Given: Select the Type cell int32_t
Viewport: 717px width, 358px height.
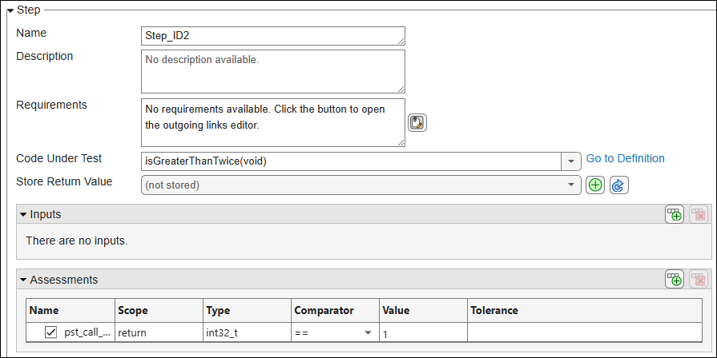Looking at the screenshot, I should click(247, 332).
